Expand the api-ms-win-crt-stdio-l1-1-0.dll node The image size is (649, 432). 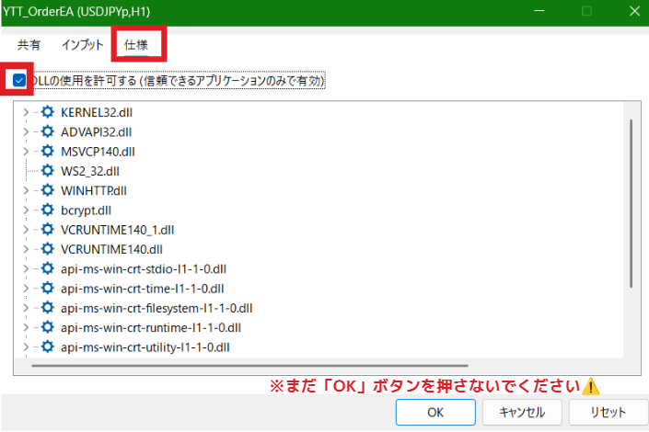pos(26,268)
